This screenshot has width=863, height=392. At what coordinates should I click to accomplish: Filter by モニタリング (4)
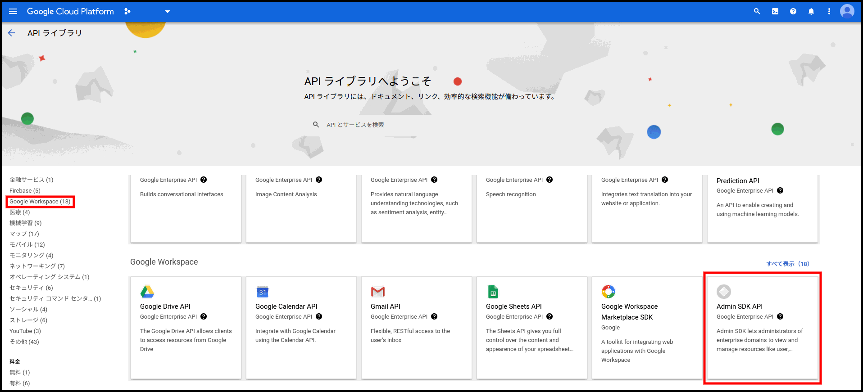pyautogui.click(x=32, y=255)
